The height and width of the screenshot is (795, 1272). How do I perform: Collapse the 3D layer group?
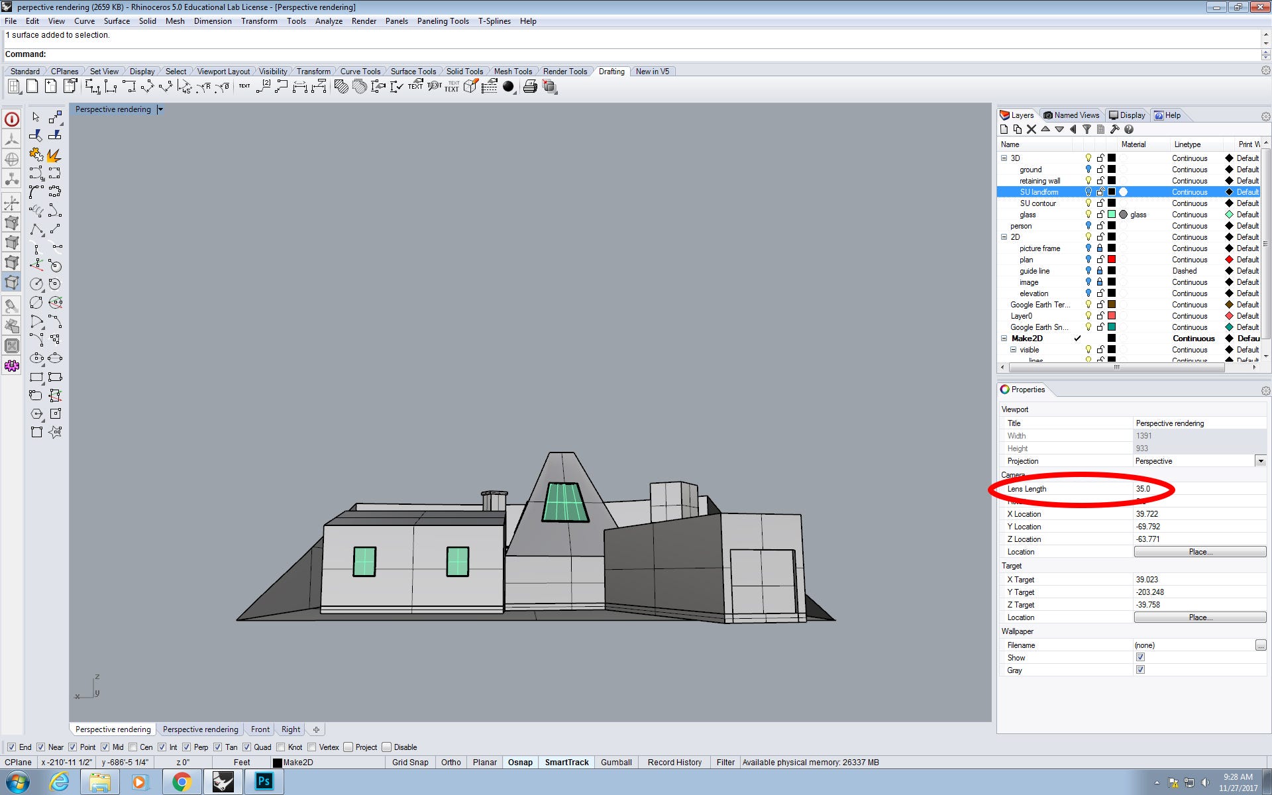[1004, 158]
